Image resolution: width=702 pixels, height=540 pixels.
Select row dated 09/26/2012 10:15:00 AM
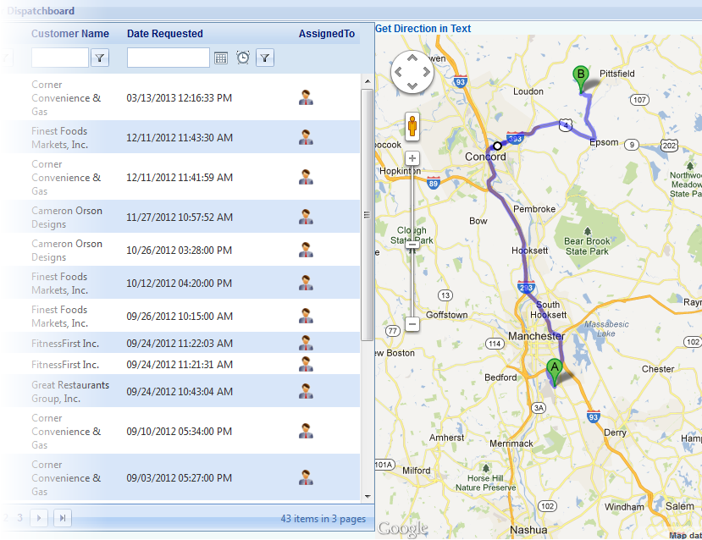[x=181, y=316]
